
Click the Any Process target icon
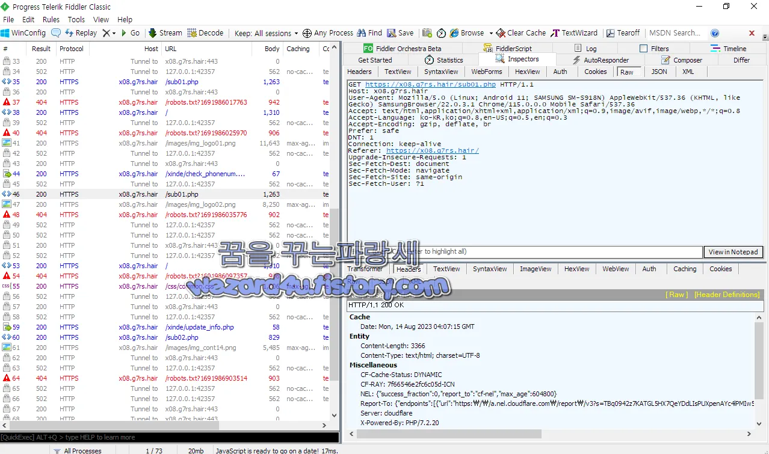click(x=307, y=33)
